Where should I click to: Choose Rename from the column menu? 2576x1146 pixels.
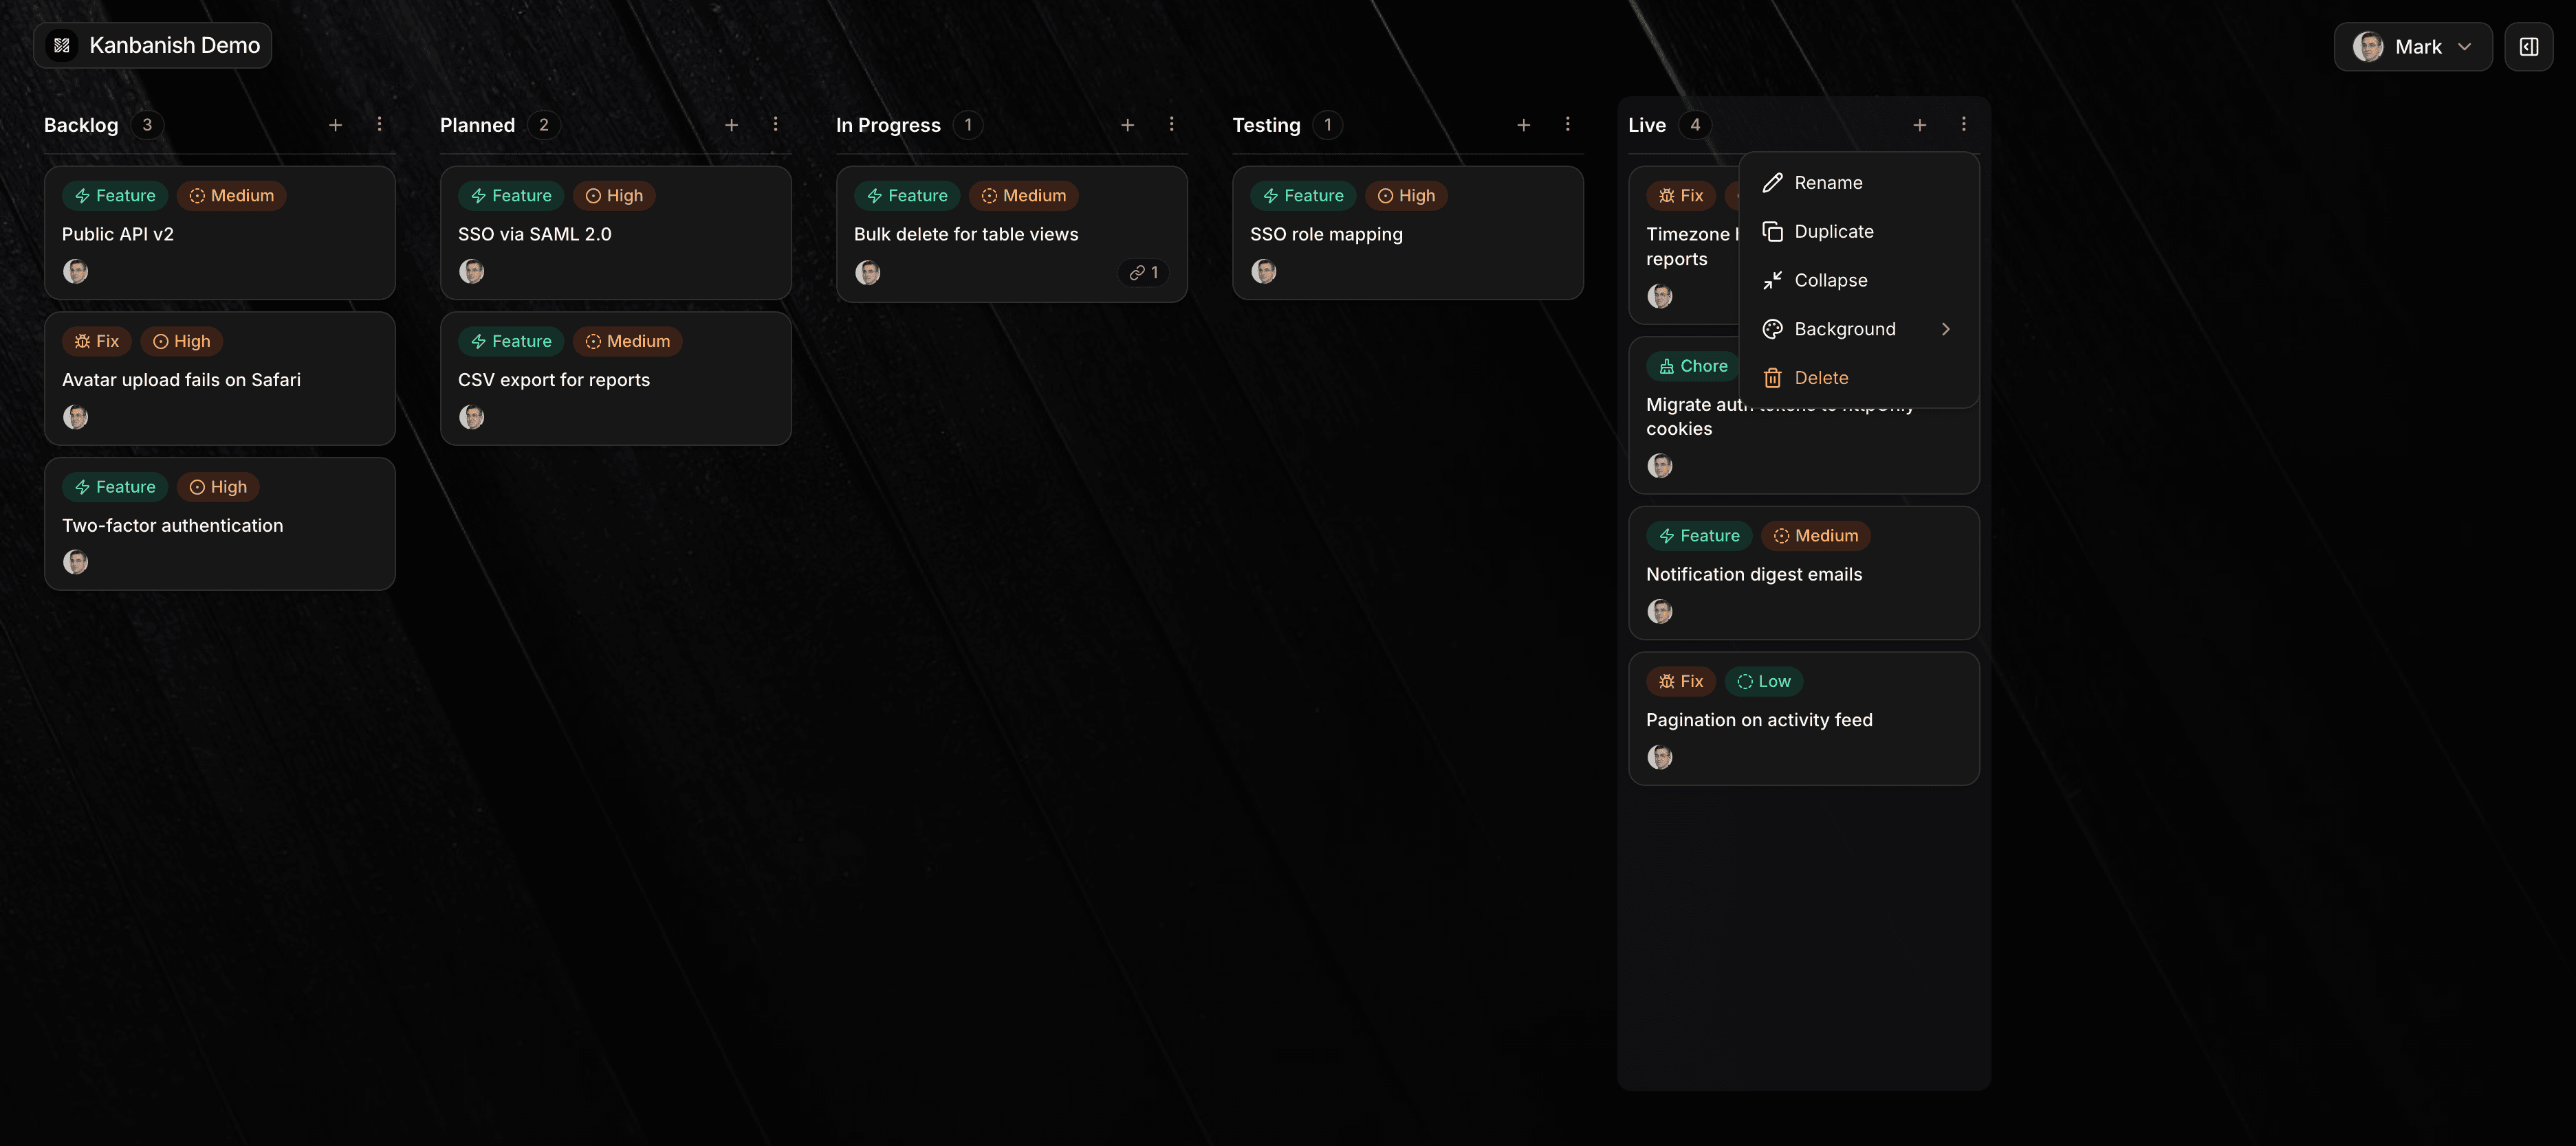point(1859,183)
